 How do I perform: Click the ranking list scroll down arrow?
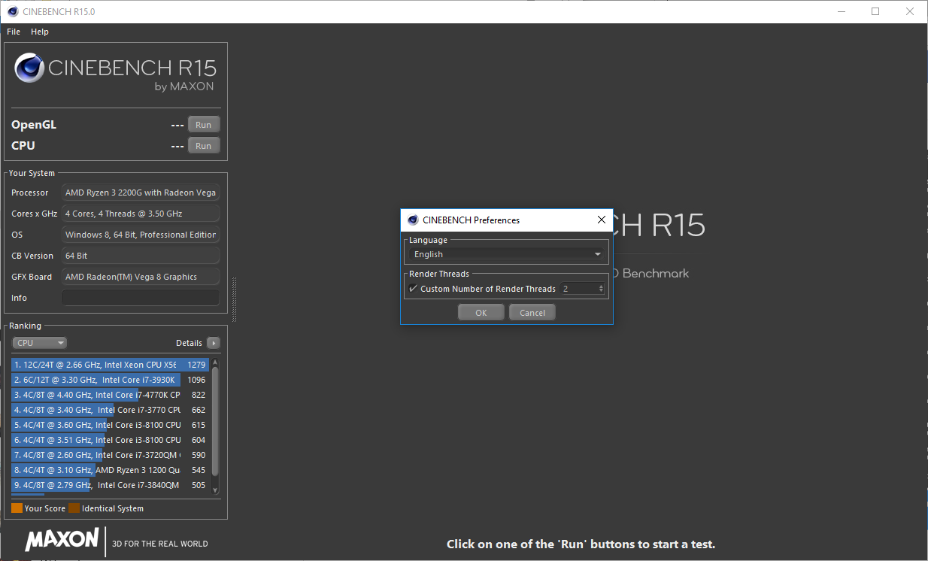click(216, 490)
